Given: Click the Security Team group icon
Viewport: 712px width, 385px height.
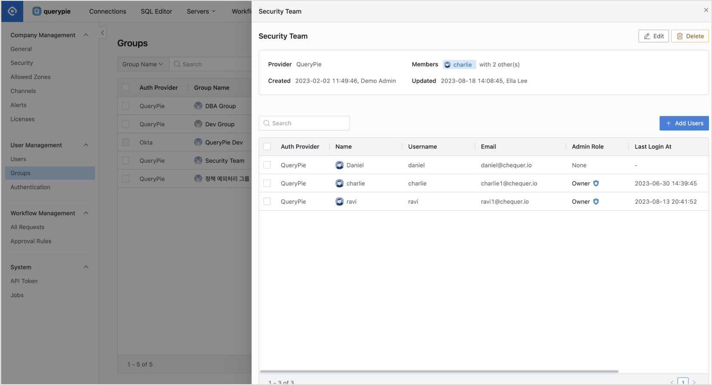Looking at the screenshot, I should click(198, 161).
